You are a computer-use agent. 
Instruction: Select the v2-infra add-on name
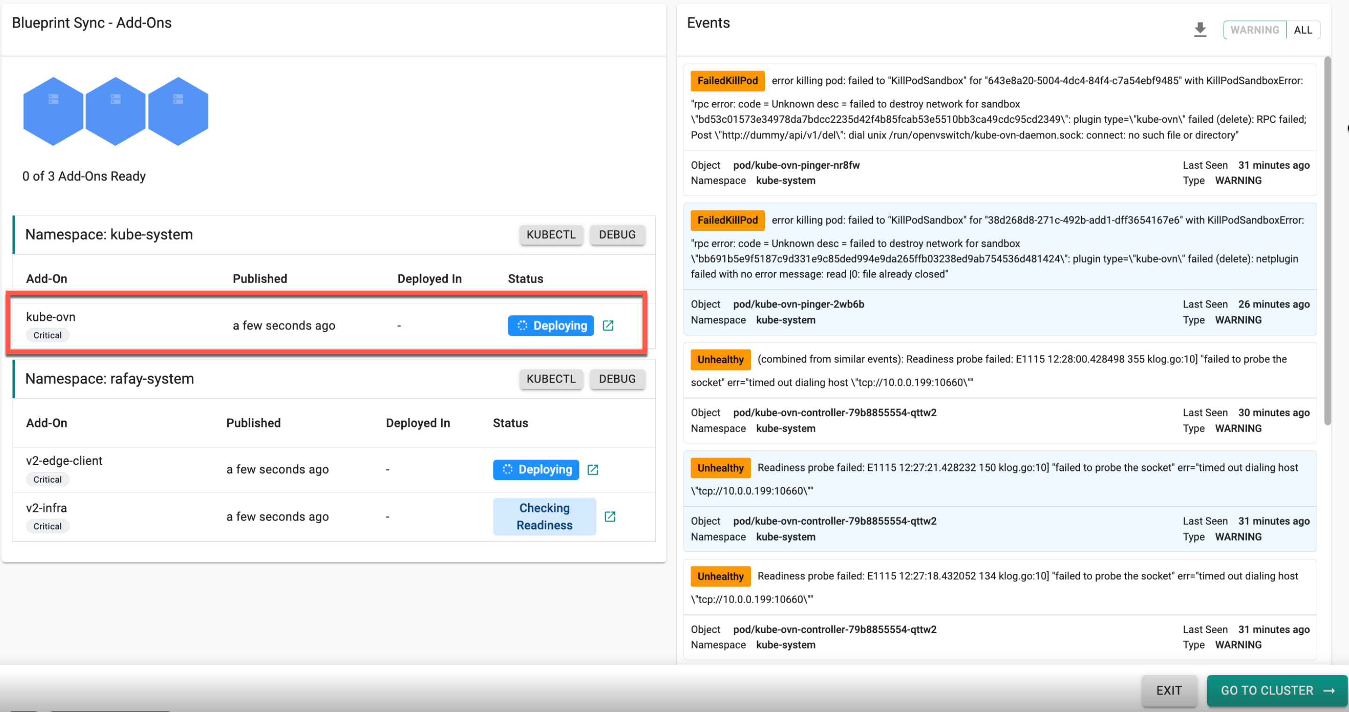tap(47, 508)
